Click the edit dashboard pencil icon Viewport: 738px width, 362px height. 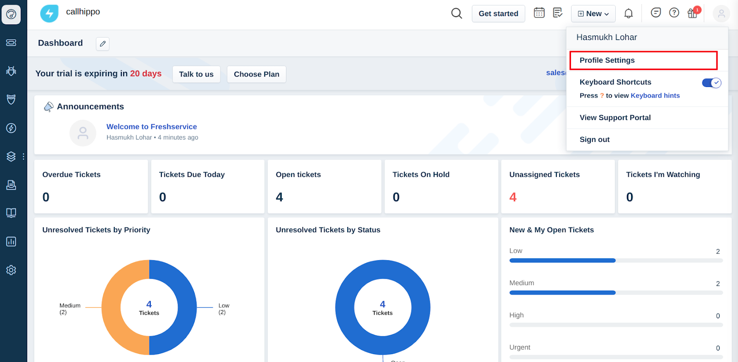(102, 44)
